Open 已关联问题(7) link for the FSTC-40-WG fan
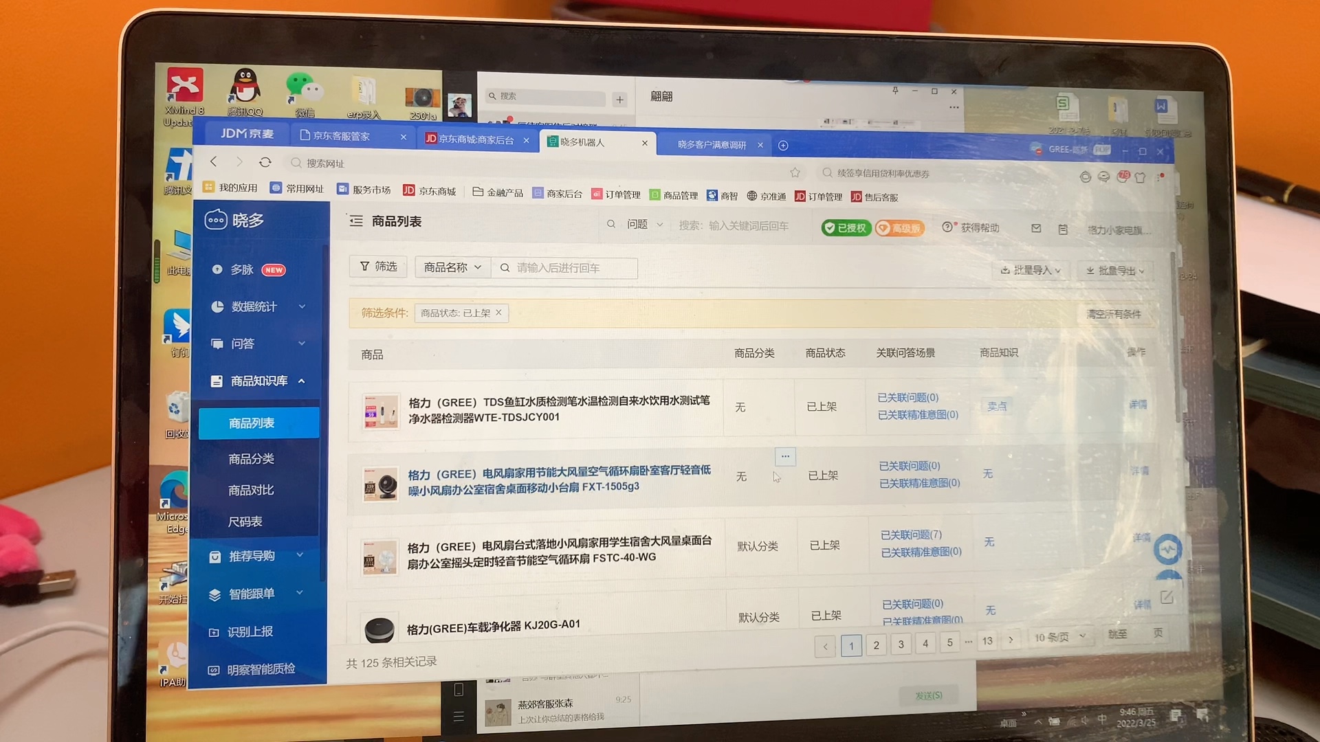1320x742 pixels. pyautogui.click(x=911, y=535)
